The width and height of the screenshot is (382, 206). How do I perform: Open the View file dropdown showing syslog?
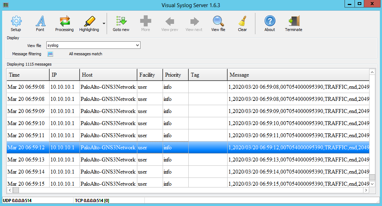pyautogui.click(x=137, y=45)
